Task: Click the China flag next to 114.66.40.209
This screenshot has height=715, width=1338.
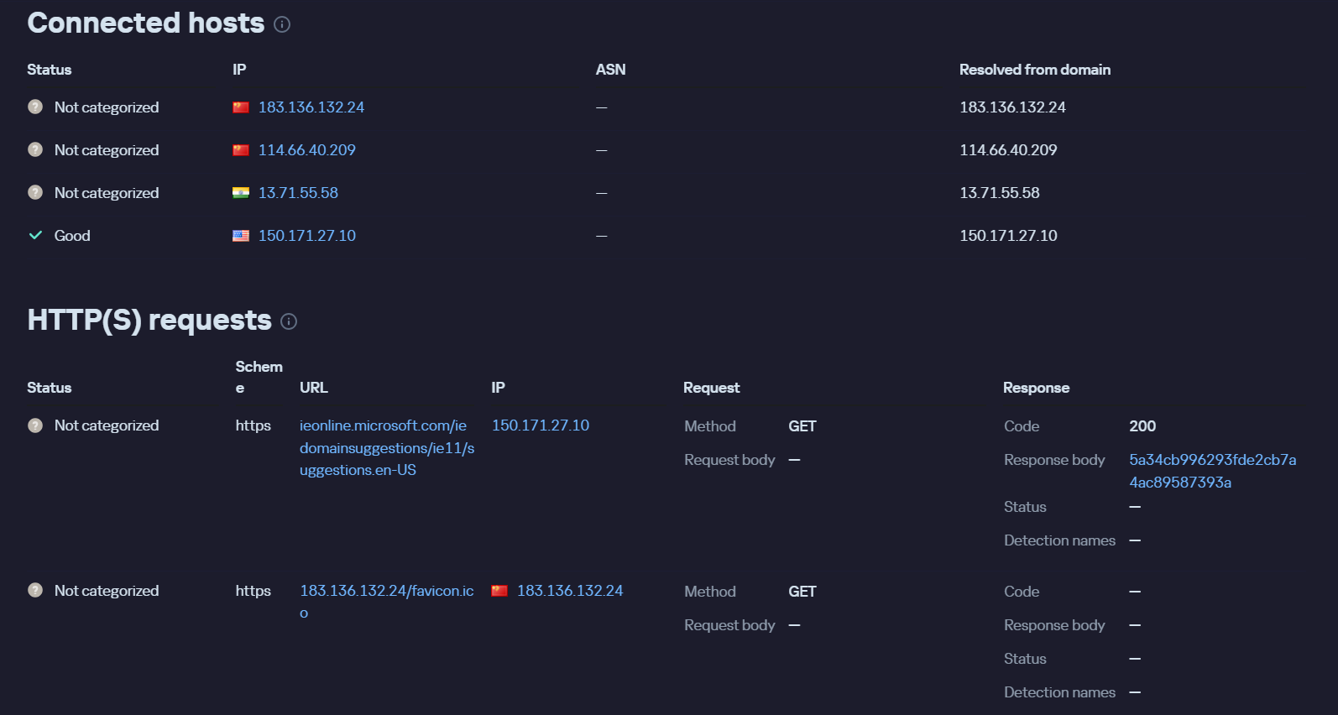Action: click(x=241, y=150)
